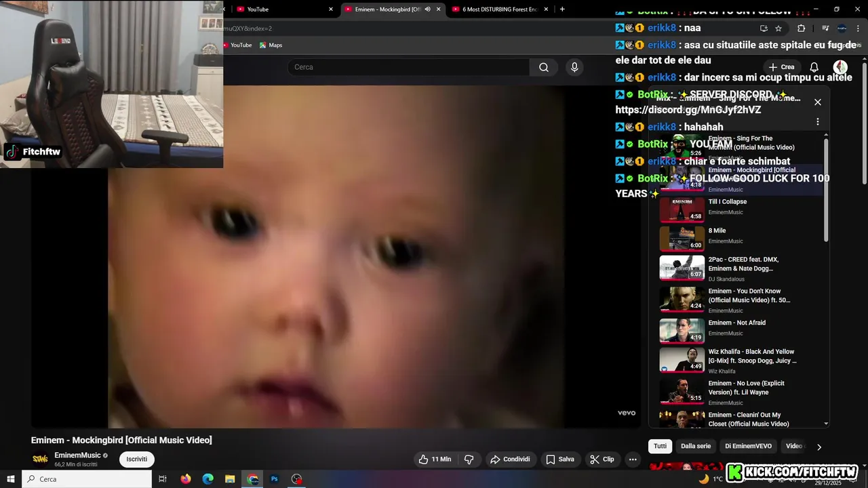Open playlist options three-dot menu
Viewport: 868px width, 488px height.
click(x=817, y=122)
